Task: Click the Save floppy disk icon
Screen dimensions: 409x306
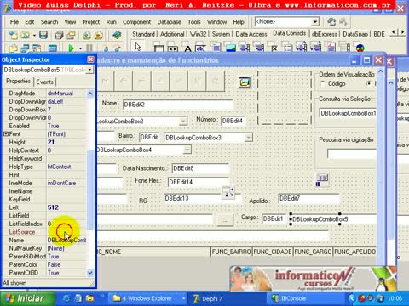Action: coord(43,35)
